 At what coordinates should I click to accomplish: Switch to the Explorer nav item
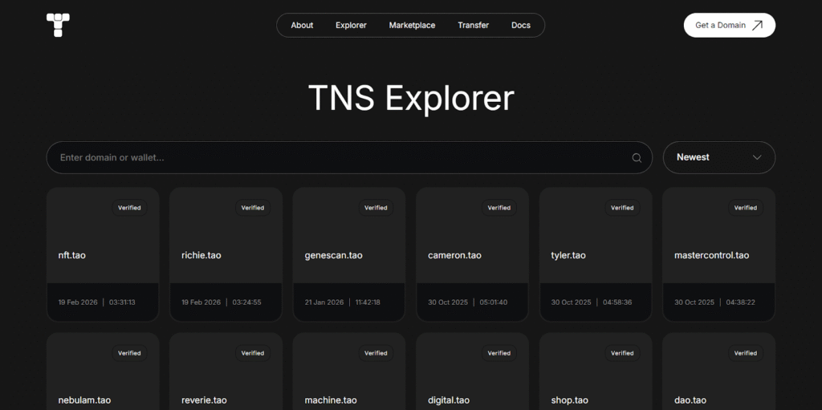coord(351,25)
